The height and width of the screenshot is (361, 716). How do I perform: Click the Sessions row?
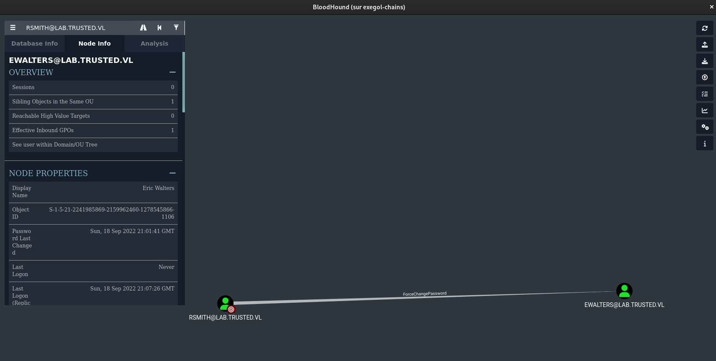click(x=93, y=87)
